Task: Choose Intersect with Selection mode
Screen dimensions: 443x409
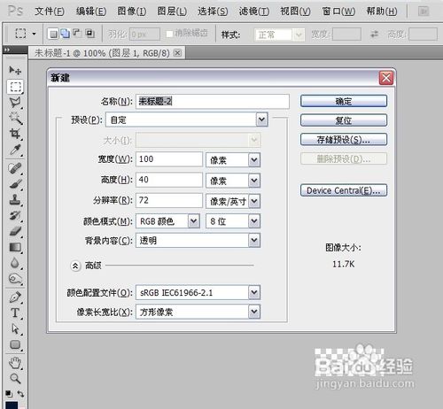Action: coord(89,34)
